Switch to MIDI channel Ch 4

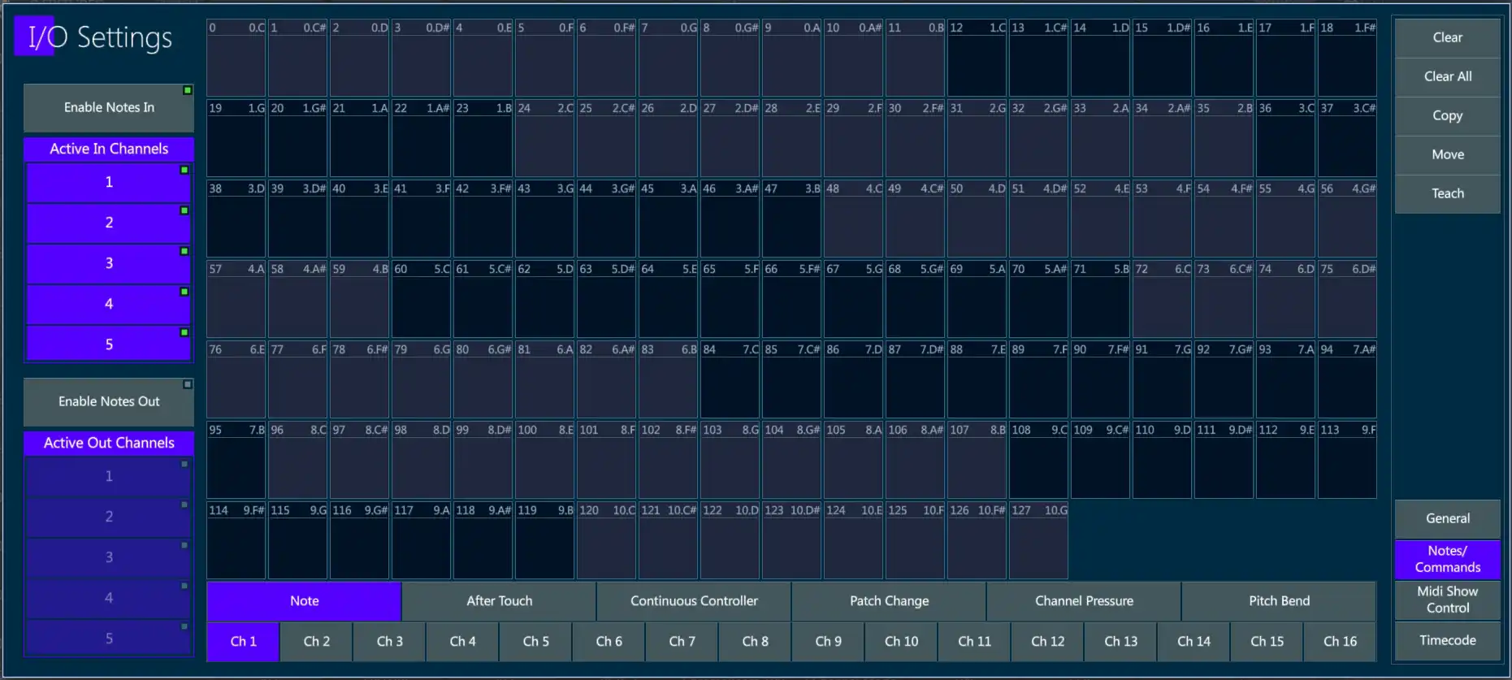click(462, 642)
